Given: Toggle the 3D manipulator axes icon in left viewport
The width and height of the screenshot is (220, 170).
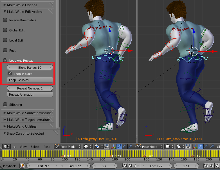Looking at the screenshot, I should tap(113, 146).
